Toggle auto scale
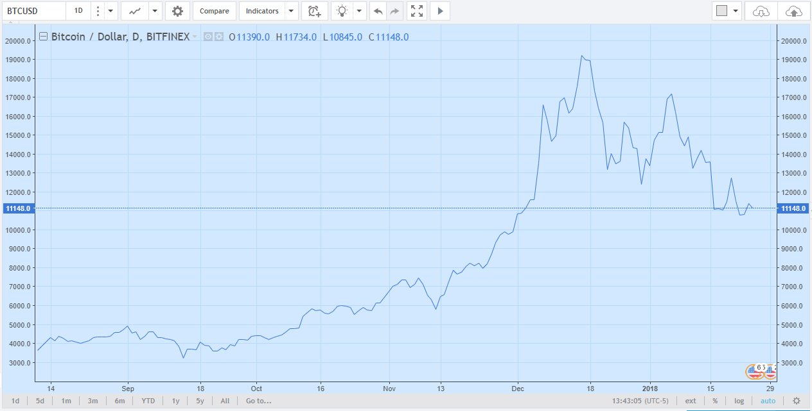Viewport: 812px width, 411px height. [768, 401]
